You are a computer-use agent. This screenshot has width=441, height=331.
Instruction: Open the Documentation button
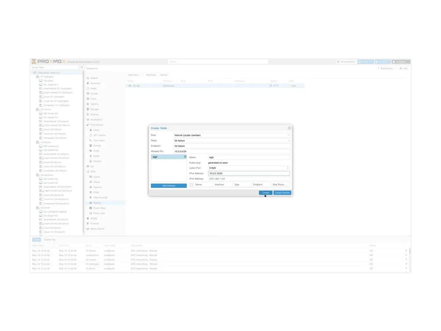tap(346, 62)
